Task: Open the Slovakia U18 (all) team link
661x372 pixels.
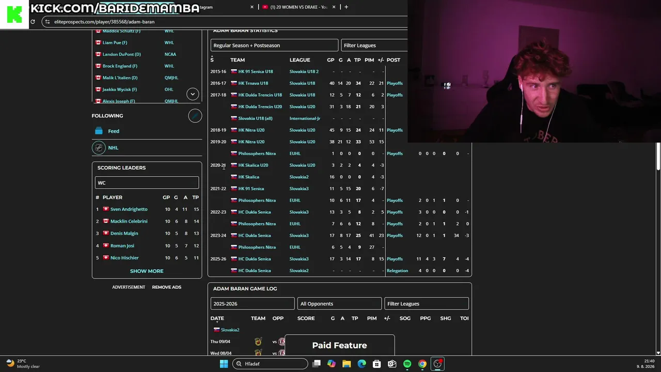Action: click(255, 118)
